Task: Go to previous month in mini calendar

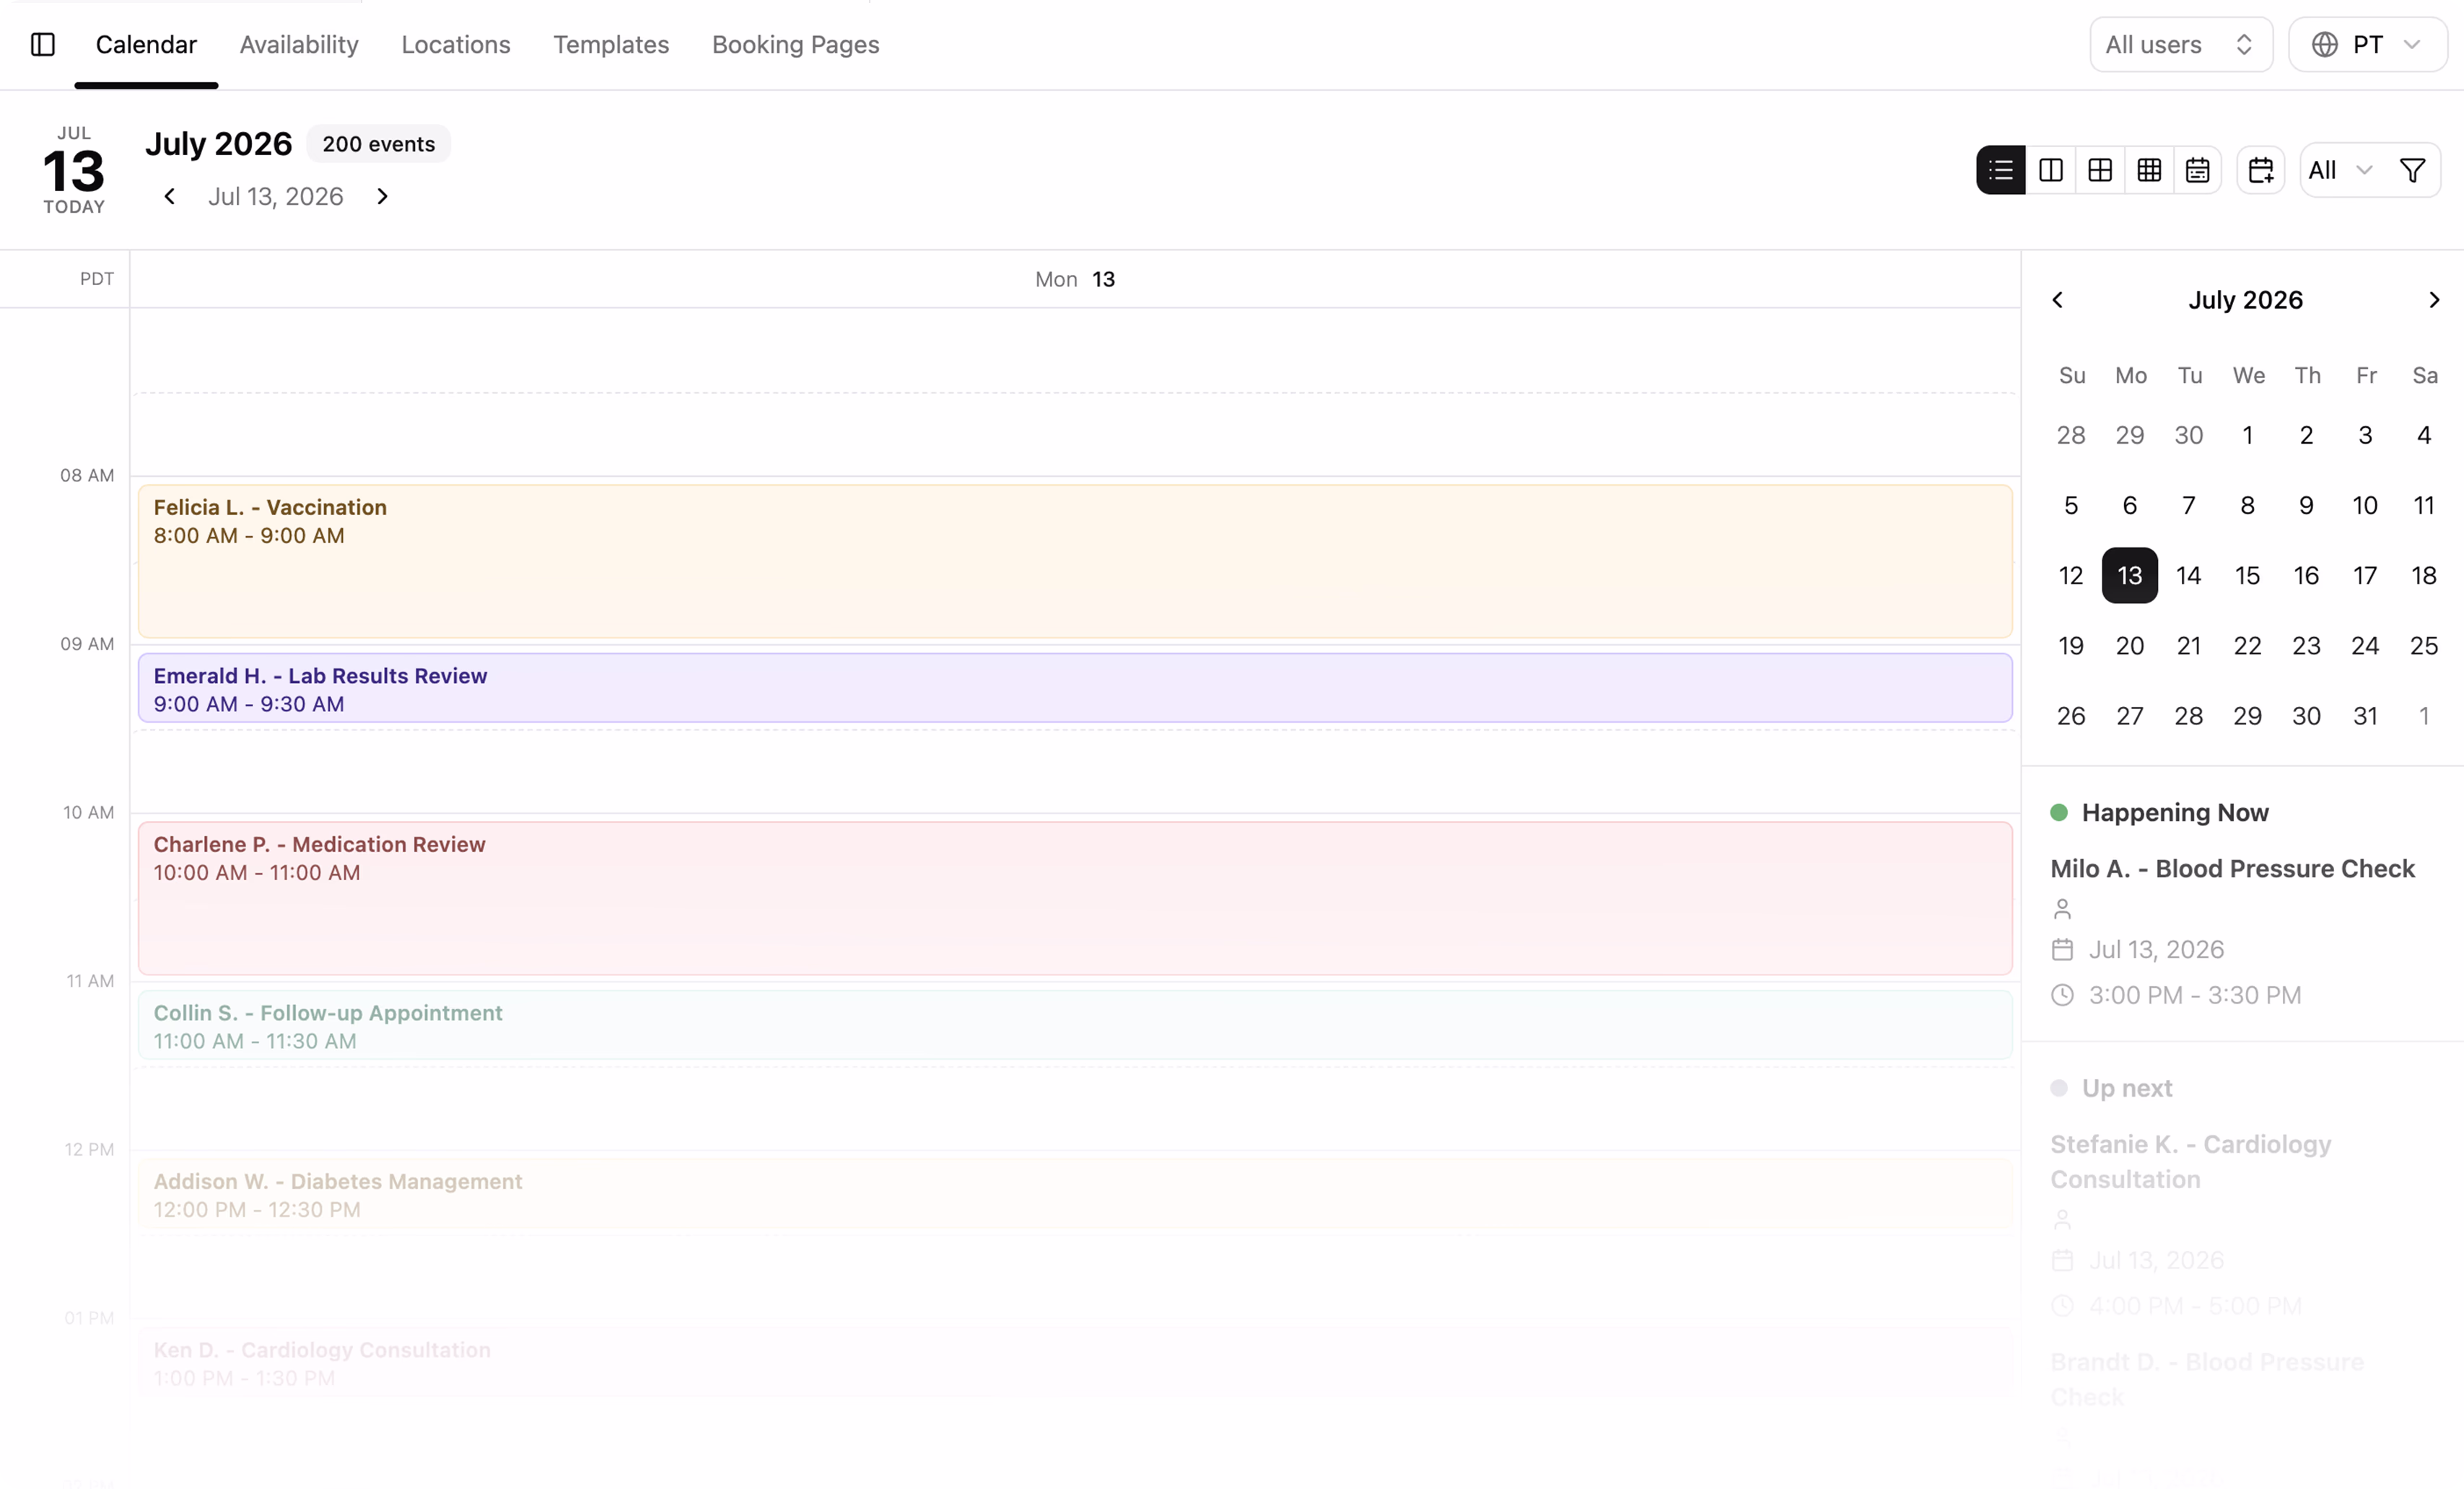Action: (2058, 300)
